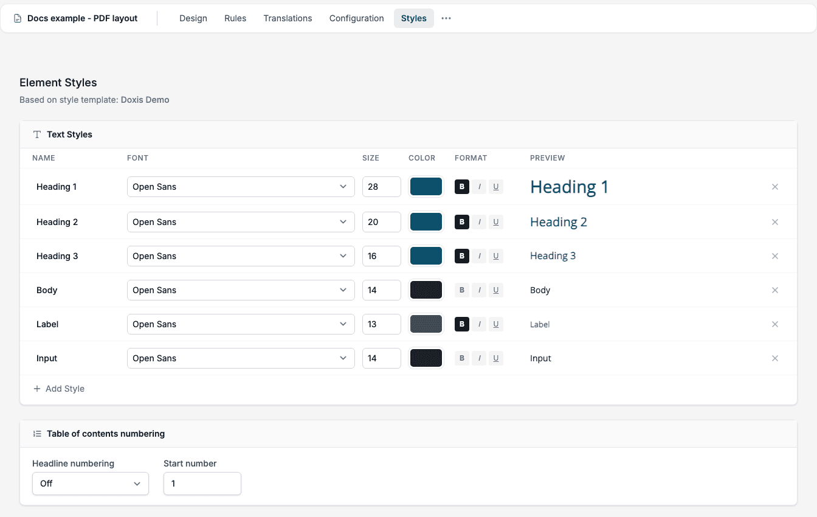Image resolution: width=817 pixels, height=517 pixels.
Task: Open the Input font dropdown
Action: coord(241,358)
